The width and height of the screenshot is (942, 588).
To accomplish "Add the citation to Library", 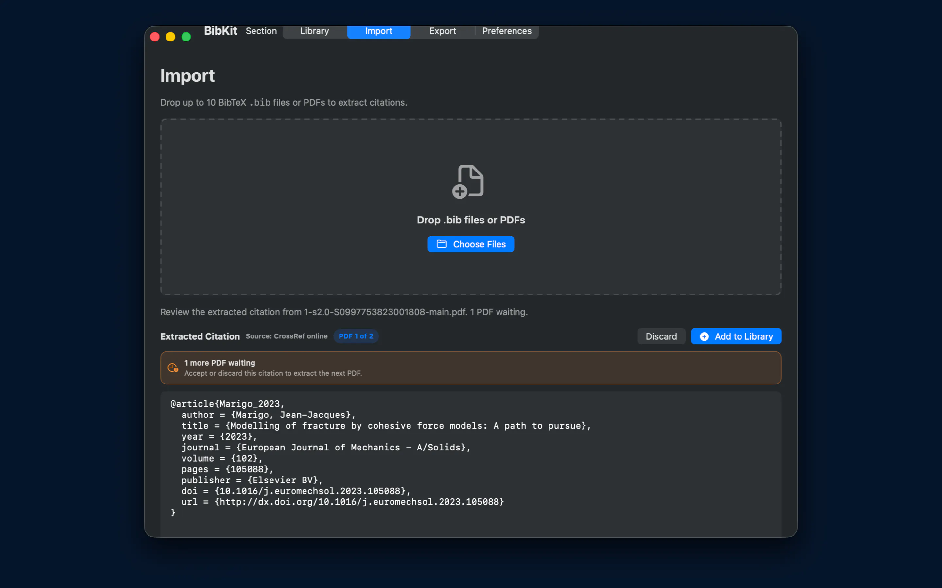I will [736, 336].
